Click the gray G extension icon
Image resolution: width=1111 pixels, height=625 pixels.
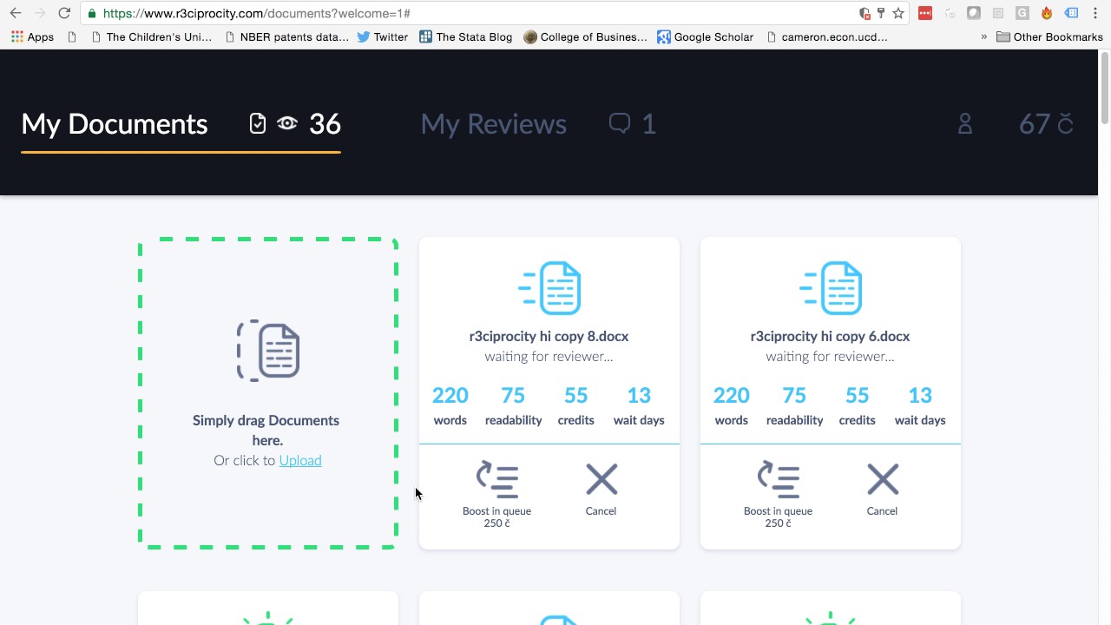(1022, 13)
